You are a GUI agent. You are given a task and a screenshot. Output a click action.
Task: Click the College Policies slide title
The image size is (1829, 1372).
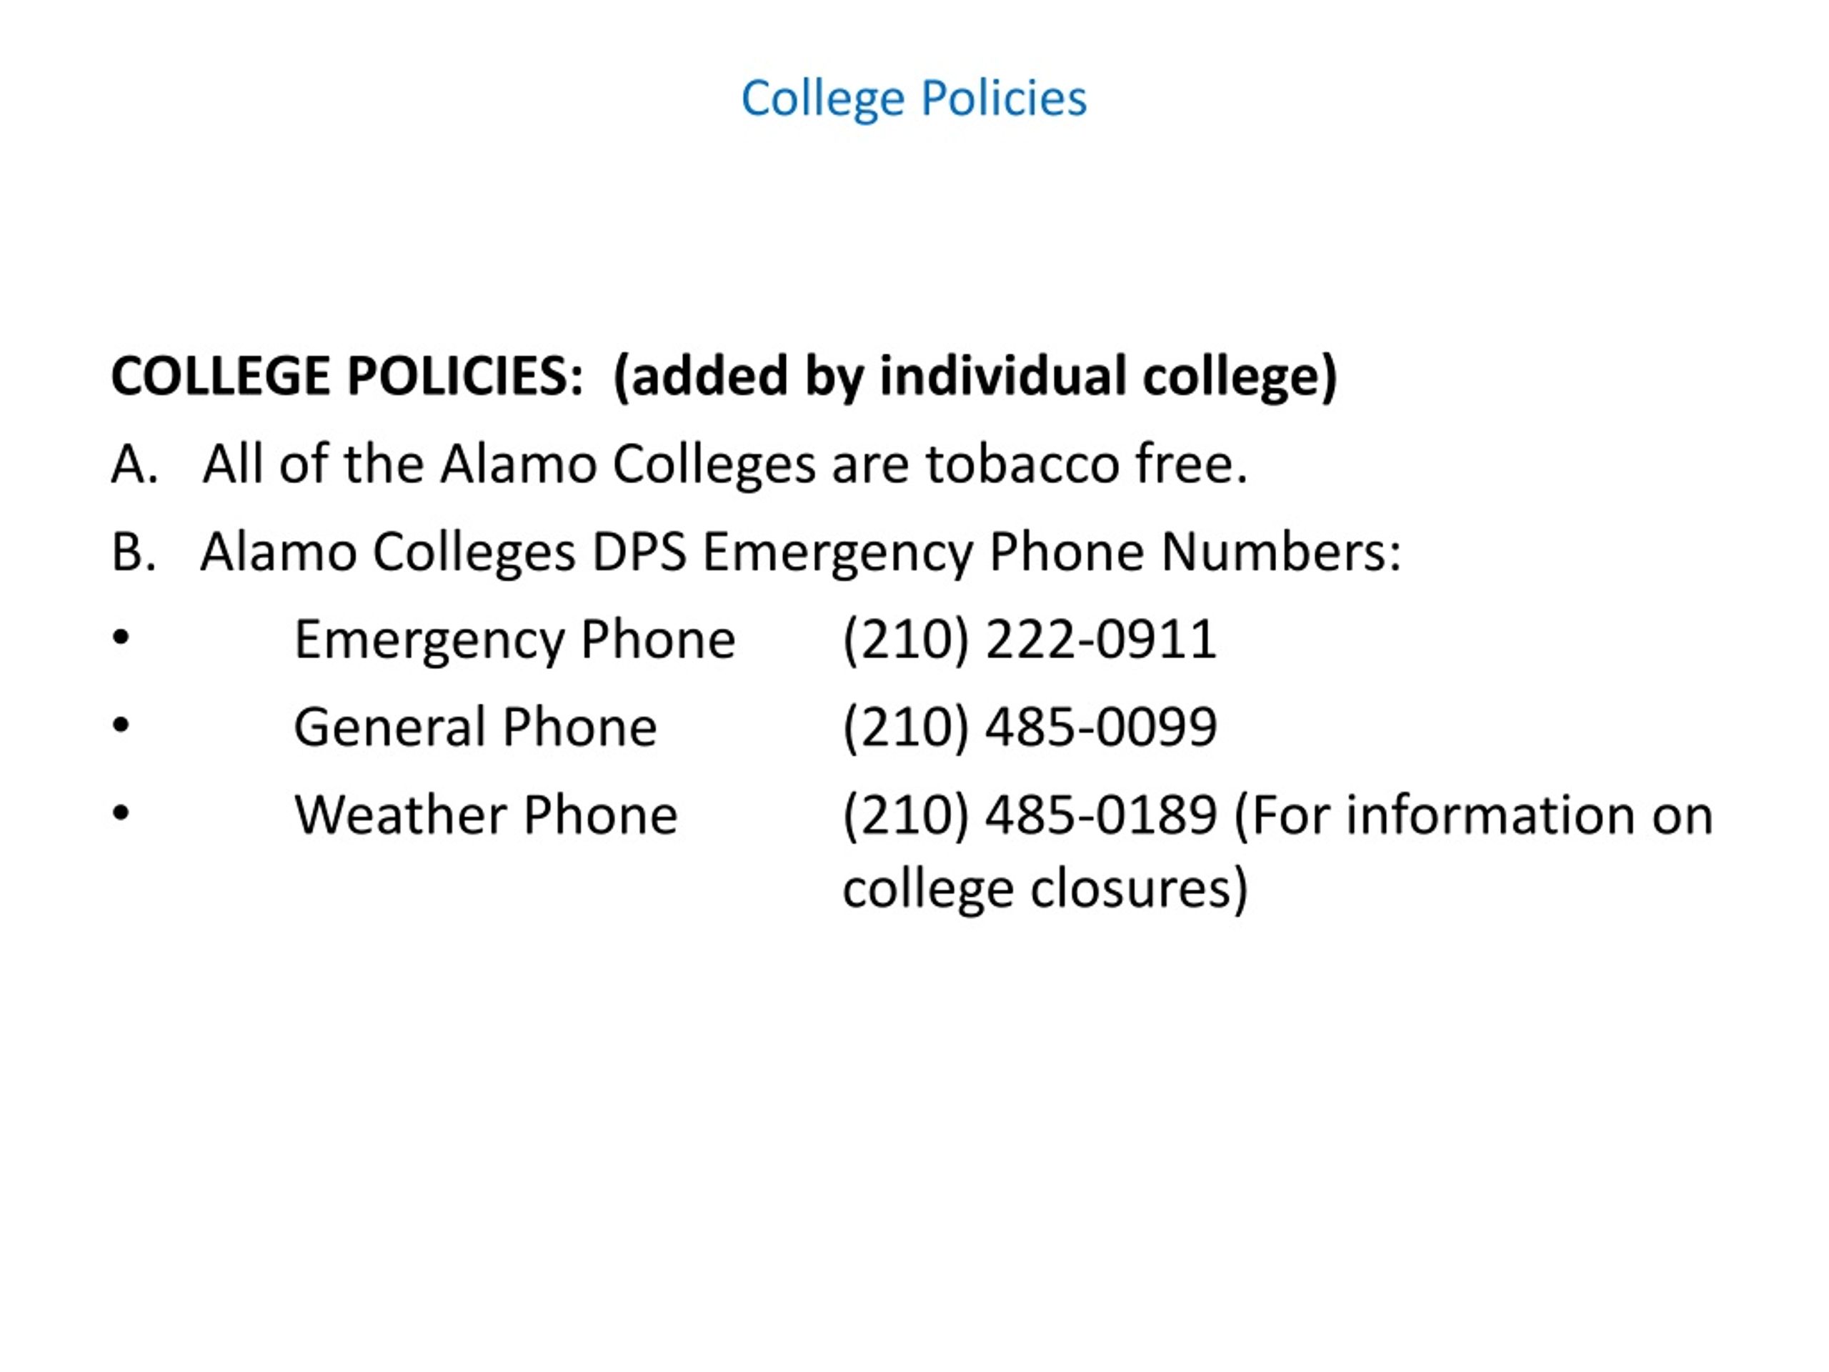click(x=914, y=99)
